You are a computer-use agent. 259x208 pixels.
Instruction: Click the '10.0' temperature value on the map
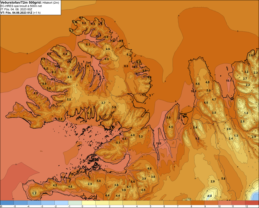coord(193,91)
